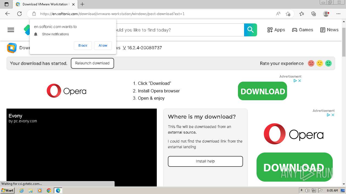Click the taskbar clock 8:05 AM

[x=332, y=190]
